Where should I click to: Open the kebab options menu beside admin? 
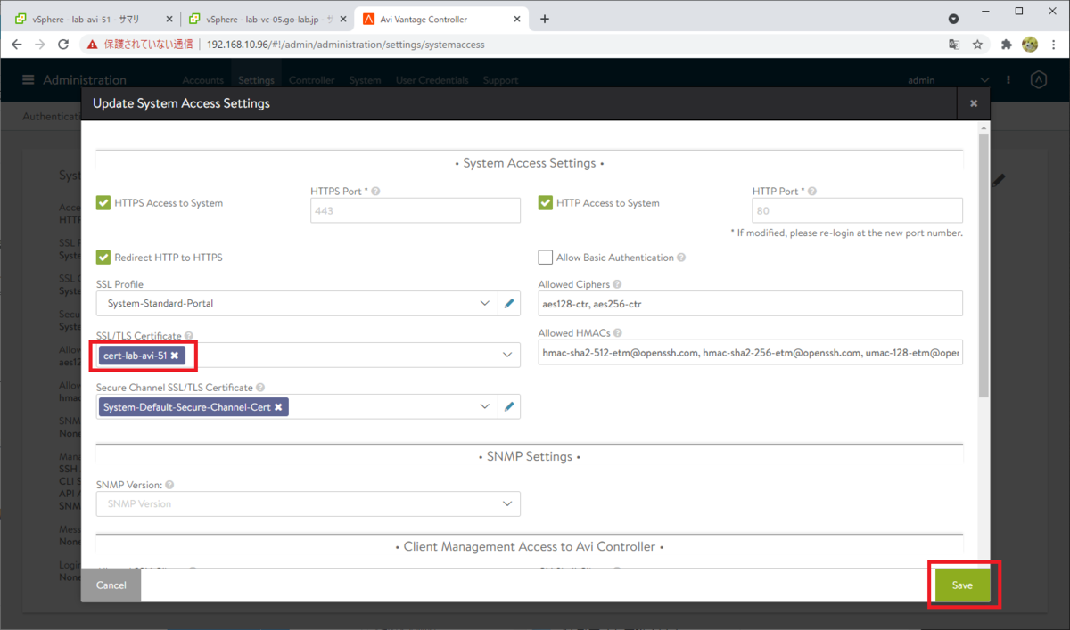(x=1008, y=80)
